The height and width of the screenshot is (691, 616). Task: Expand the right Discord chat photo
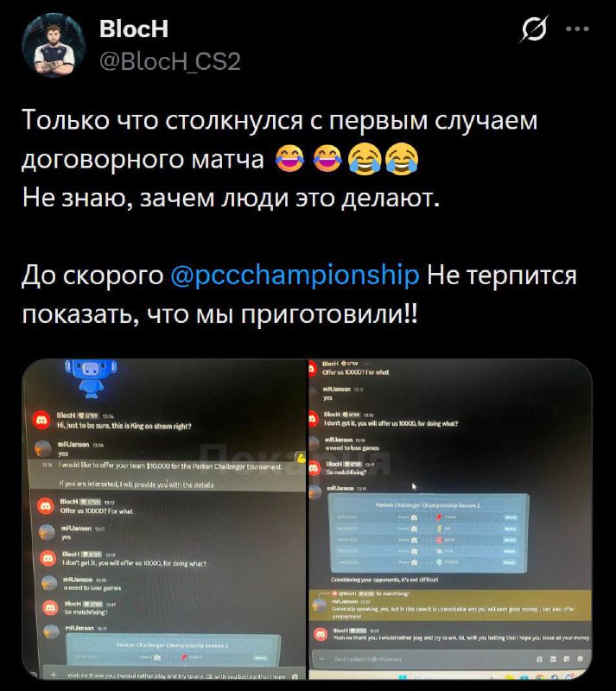point(450,519)
